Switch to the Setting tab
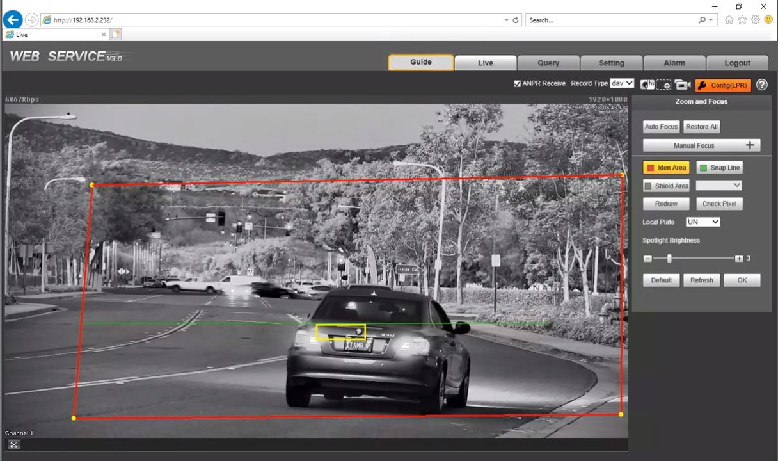Screen dimensions: 778x461 (x=611, y=63)
